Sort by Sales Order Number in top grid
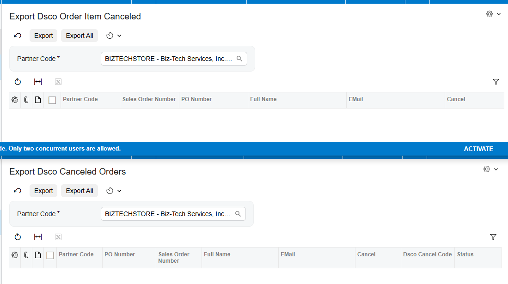 point(149,99)
